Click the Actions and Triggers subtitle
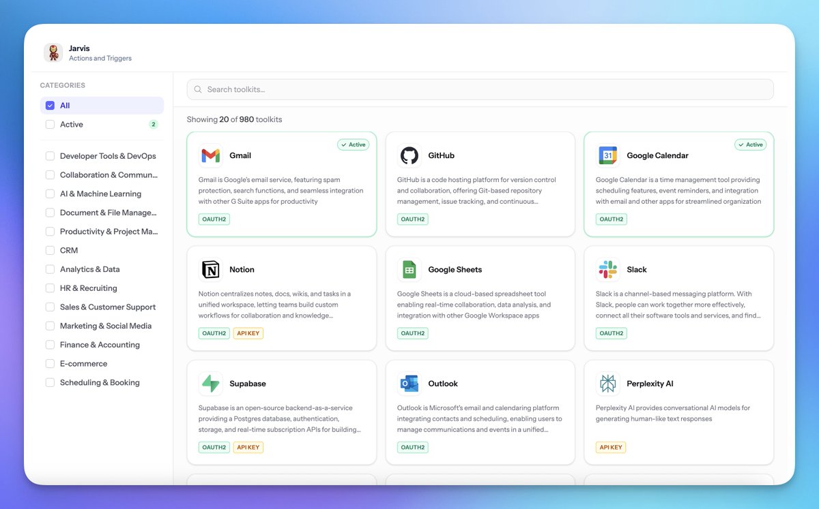The width and height of the screenshot is (819, 509). tap(100, 59)
